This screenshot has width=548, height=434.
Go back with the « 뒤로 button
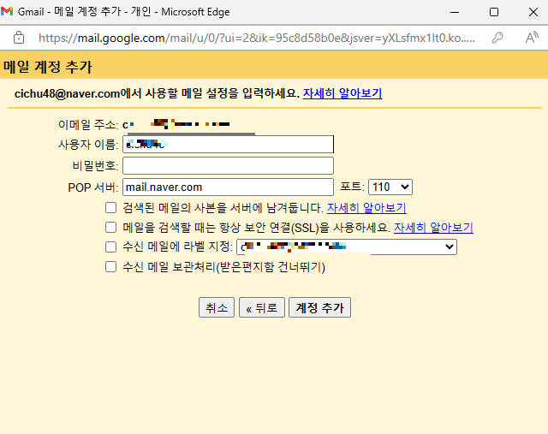[262, 307]
